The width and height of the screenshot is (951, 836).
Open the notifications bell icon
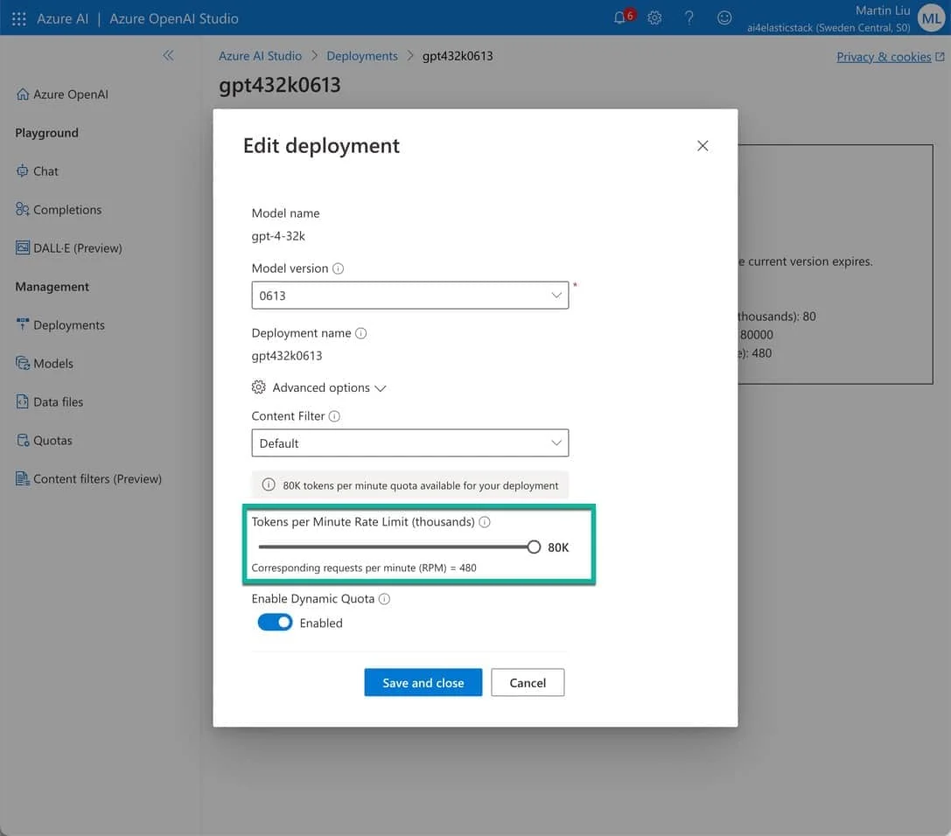620,17
